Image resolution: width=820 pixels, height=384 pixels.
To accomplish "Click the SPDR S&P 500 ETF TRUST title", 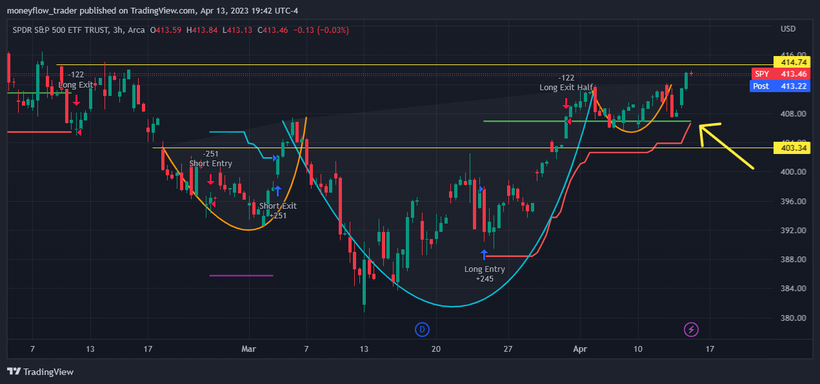I will [60, 30].
